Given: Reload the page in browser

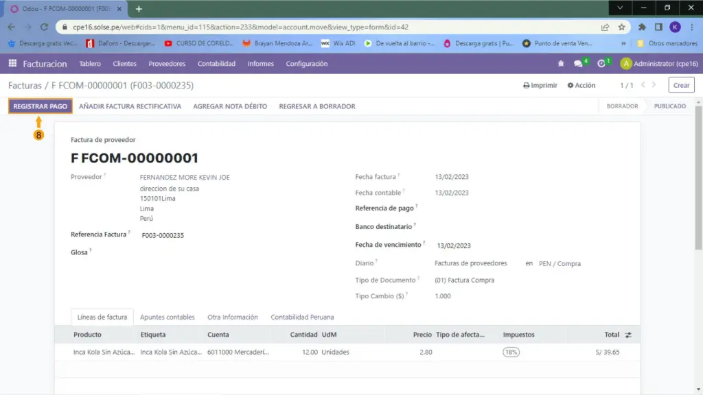Looking at the screenshot, I should [44, 27].
